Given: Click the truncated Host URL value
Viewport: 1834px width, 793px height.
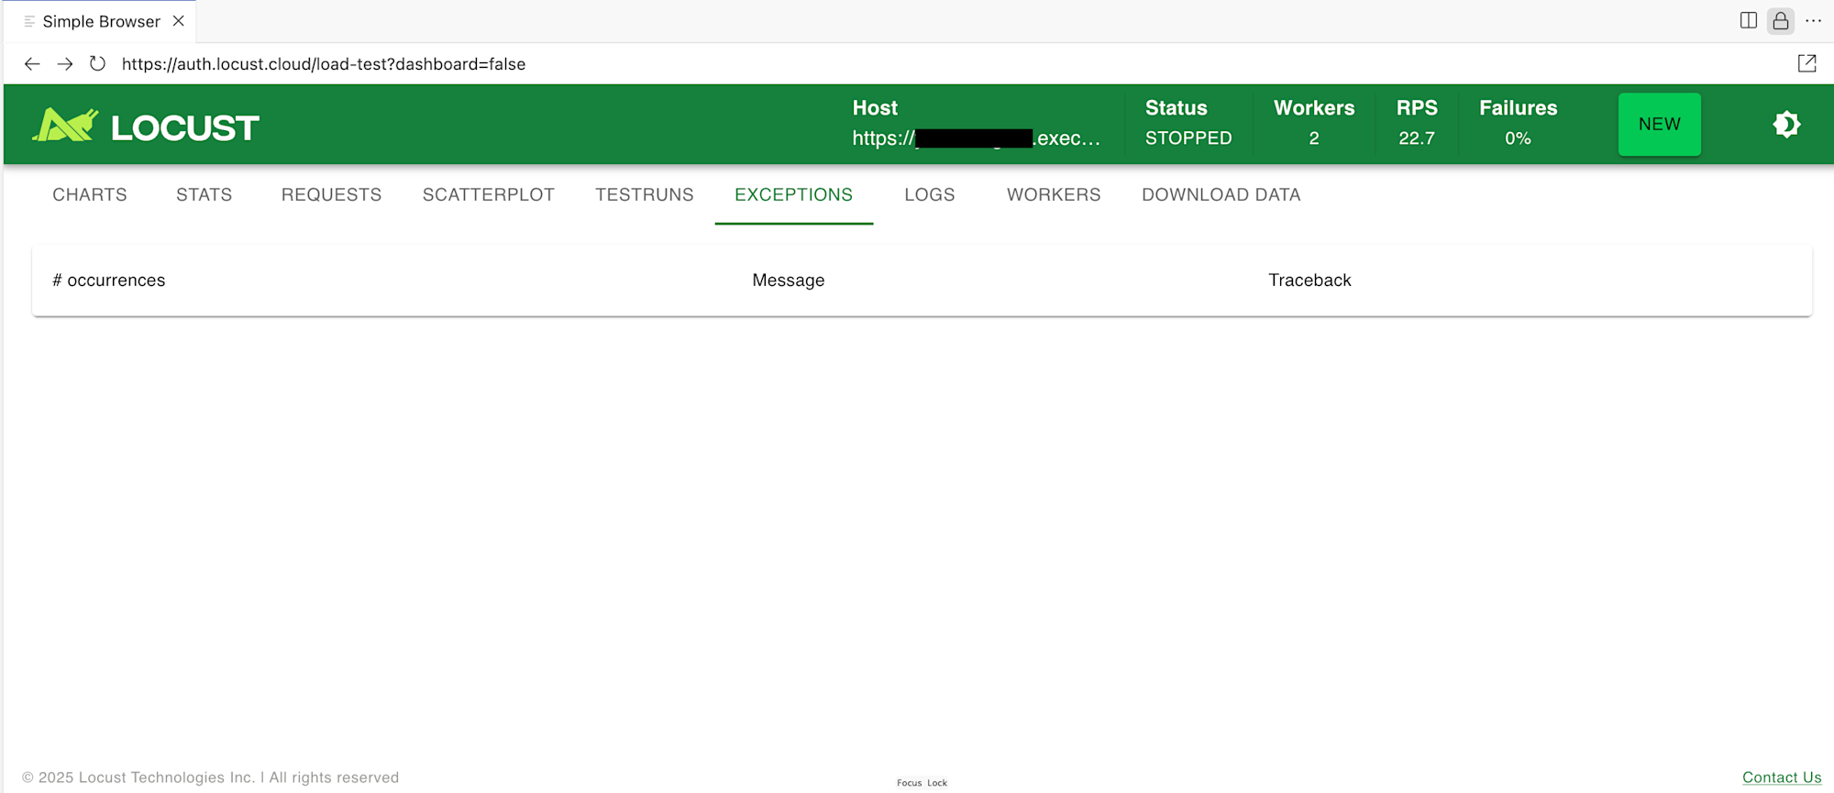Looking at the screenshot, I should pyautogui.click(x=976, y=138).
